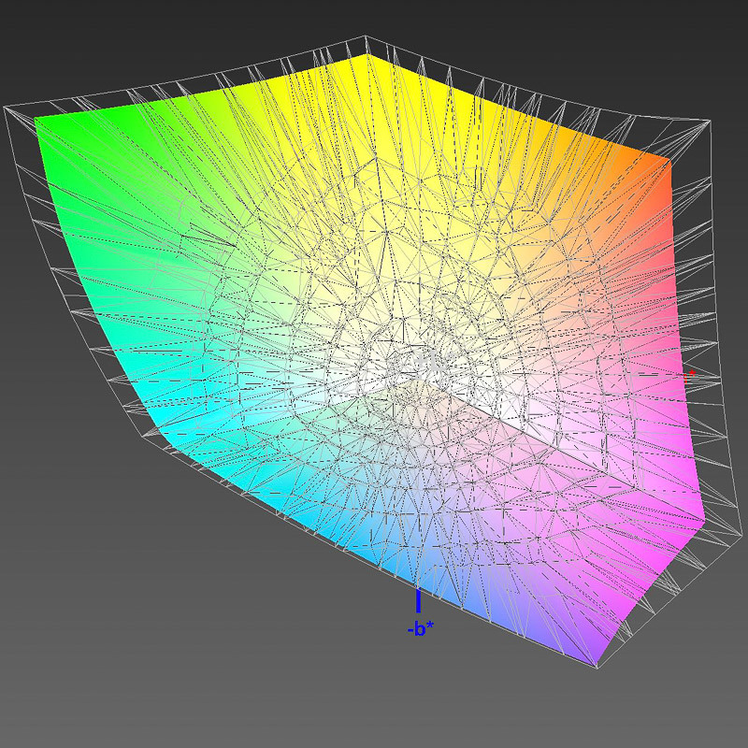Click the light pink area right of center

(561, 374)
